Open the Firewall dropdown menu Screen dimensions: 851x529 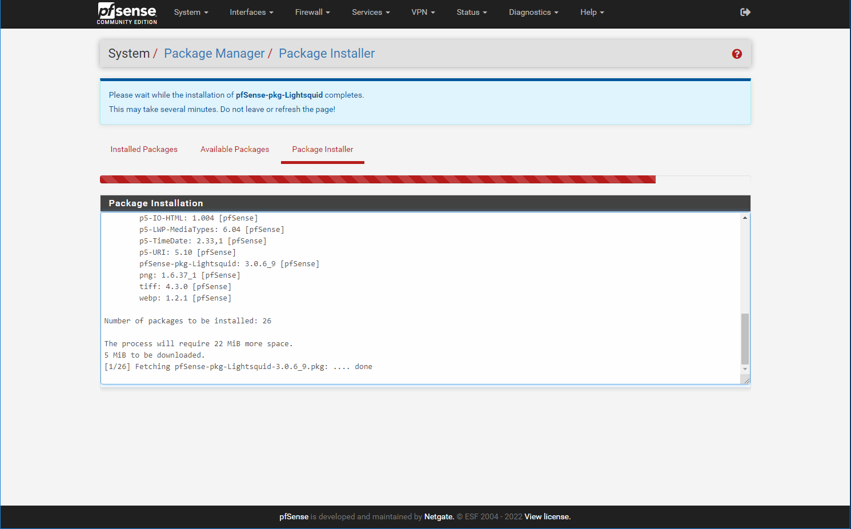(312, 12)
